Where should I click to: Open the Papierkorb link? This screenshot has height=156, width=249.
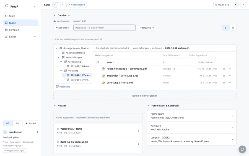click(x=65, y=87)
